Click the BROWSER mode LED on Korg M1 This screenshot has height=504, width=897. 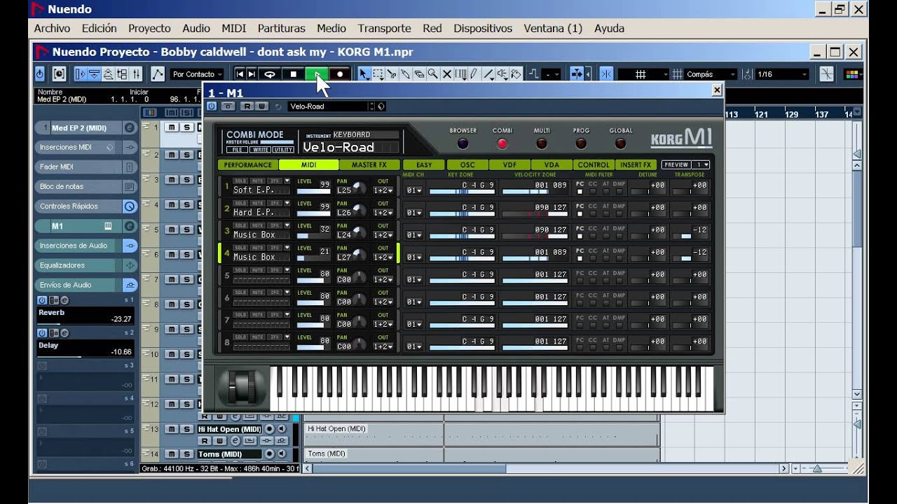point(463,143)
